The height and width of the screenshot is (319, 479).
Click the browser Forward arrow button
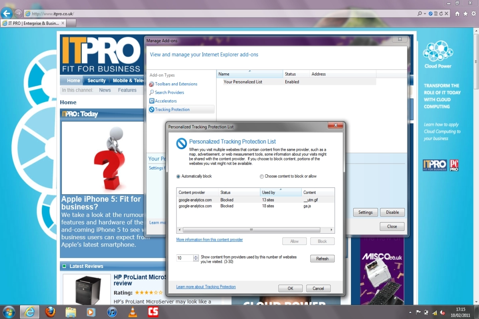[18, 13]
